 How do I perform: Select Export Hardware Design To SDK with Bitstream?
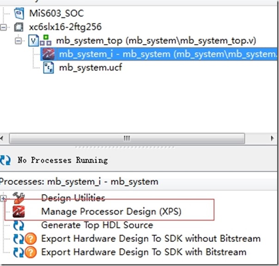click(x=144, y=252)
